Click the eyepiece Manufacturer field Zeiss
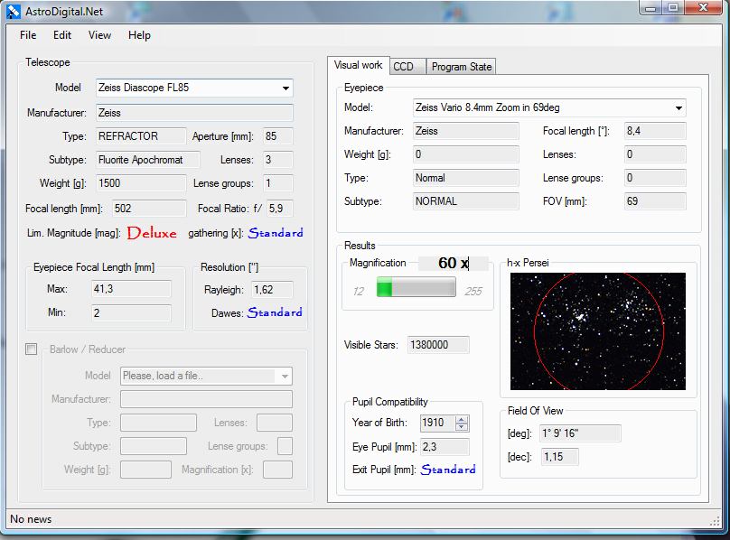 click(x=466, y=131)
